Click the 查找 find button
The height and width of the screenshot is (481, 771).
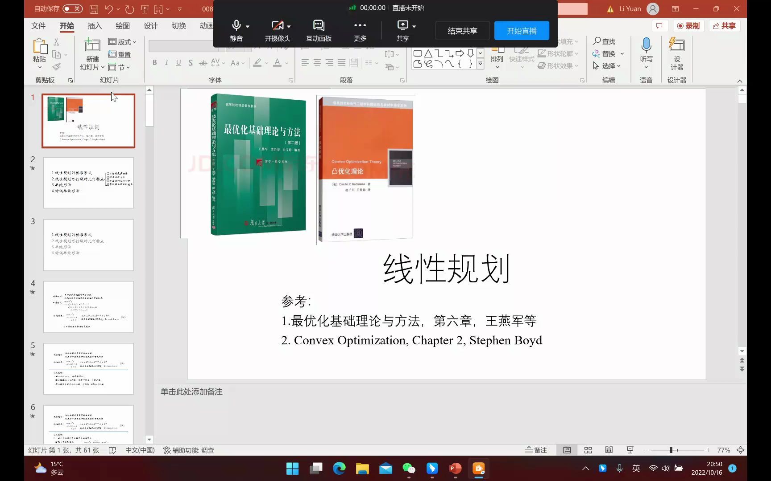pos(604,41)
